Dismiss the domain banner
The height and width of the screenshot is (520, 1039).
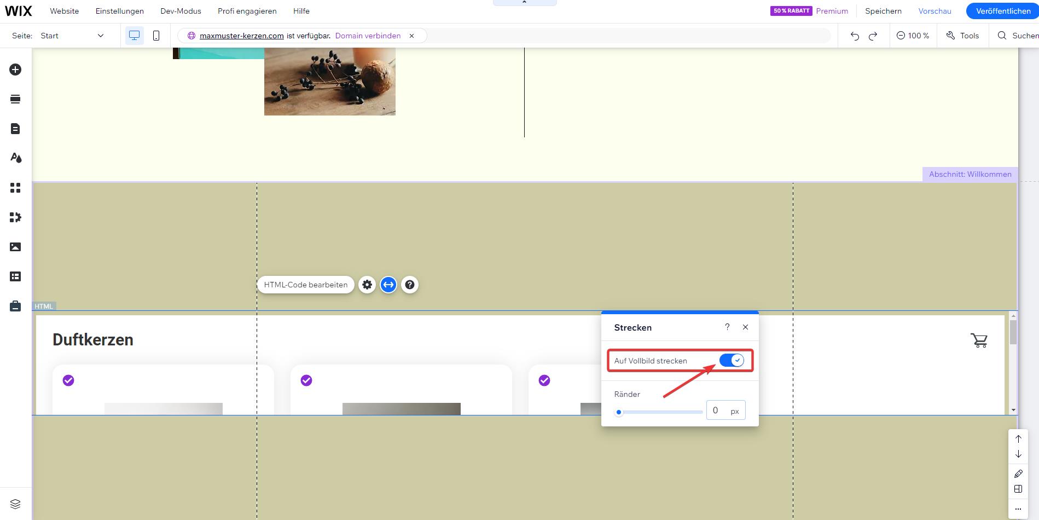point(411,36)
